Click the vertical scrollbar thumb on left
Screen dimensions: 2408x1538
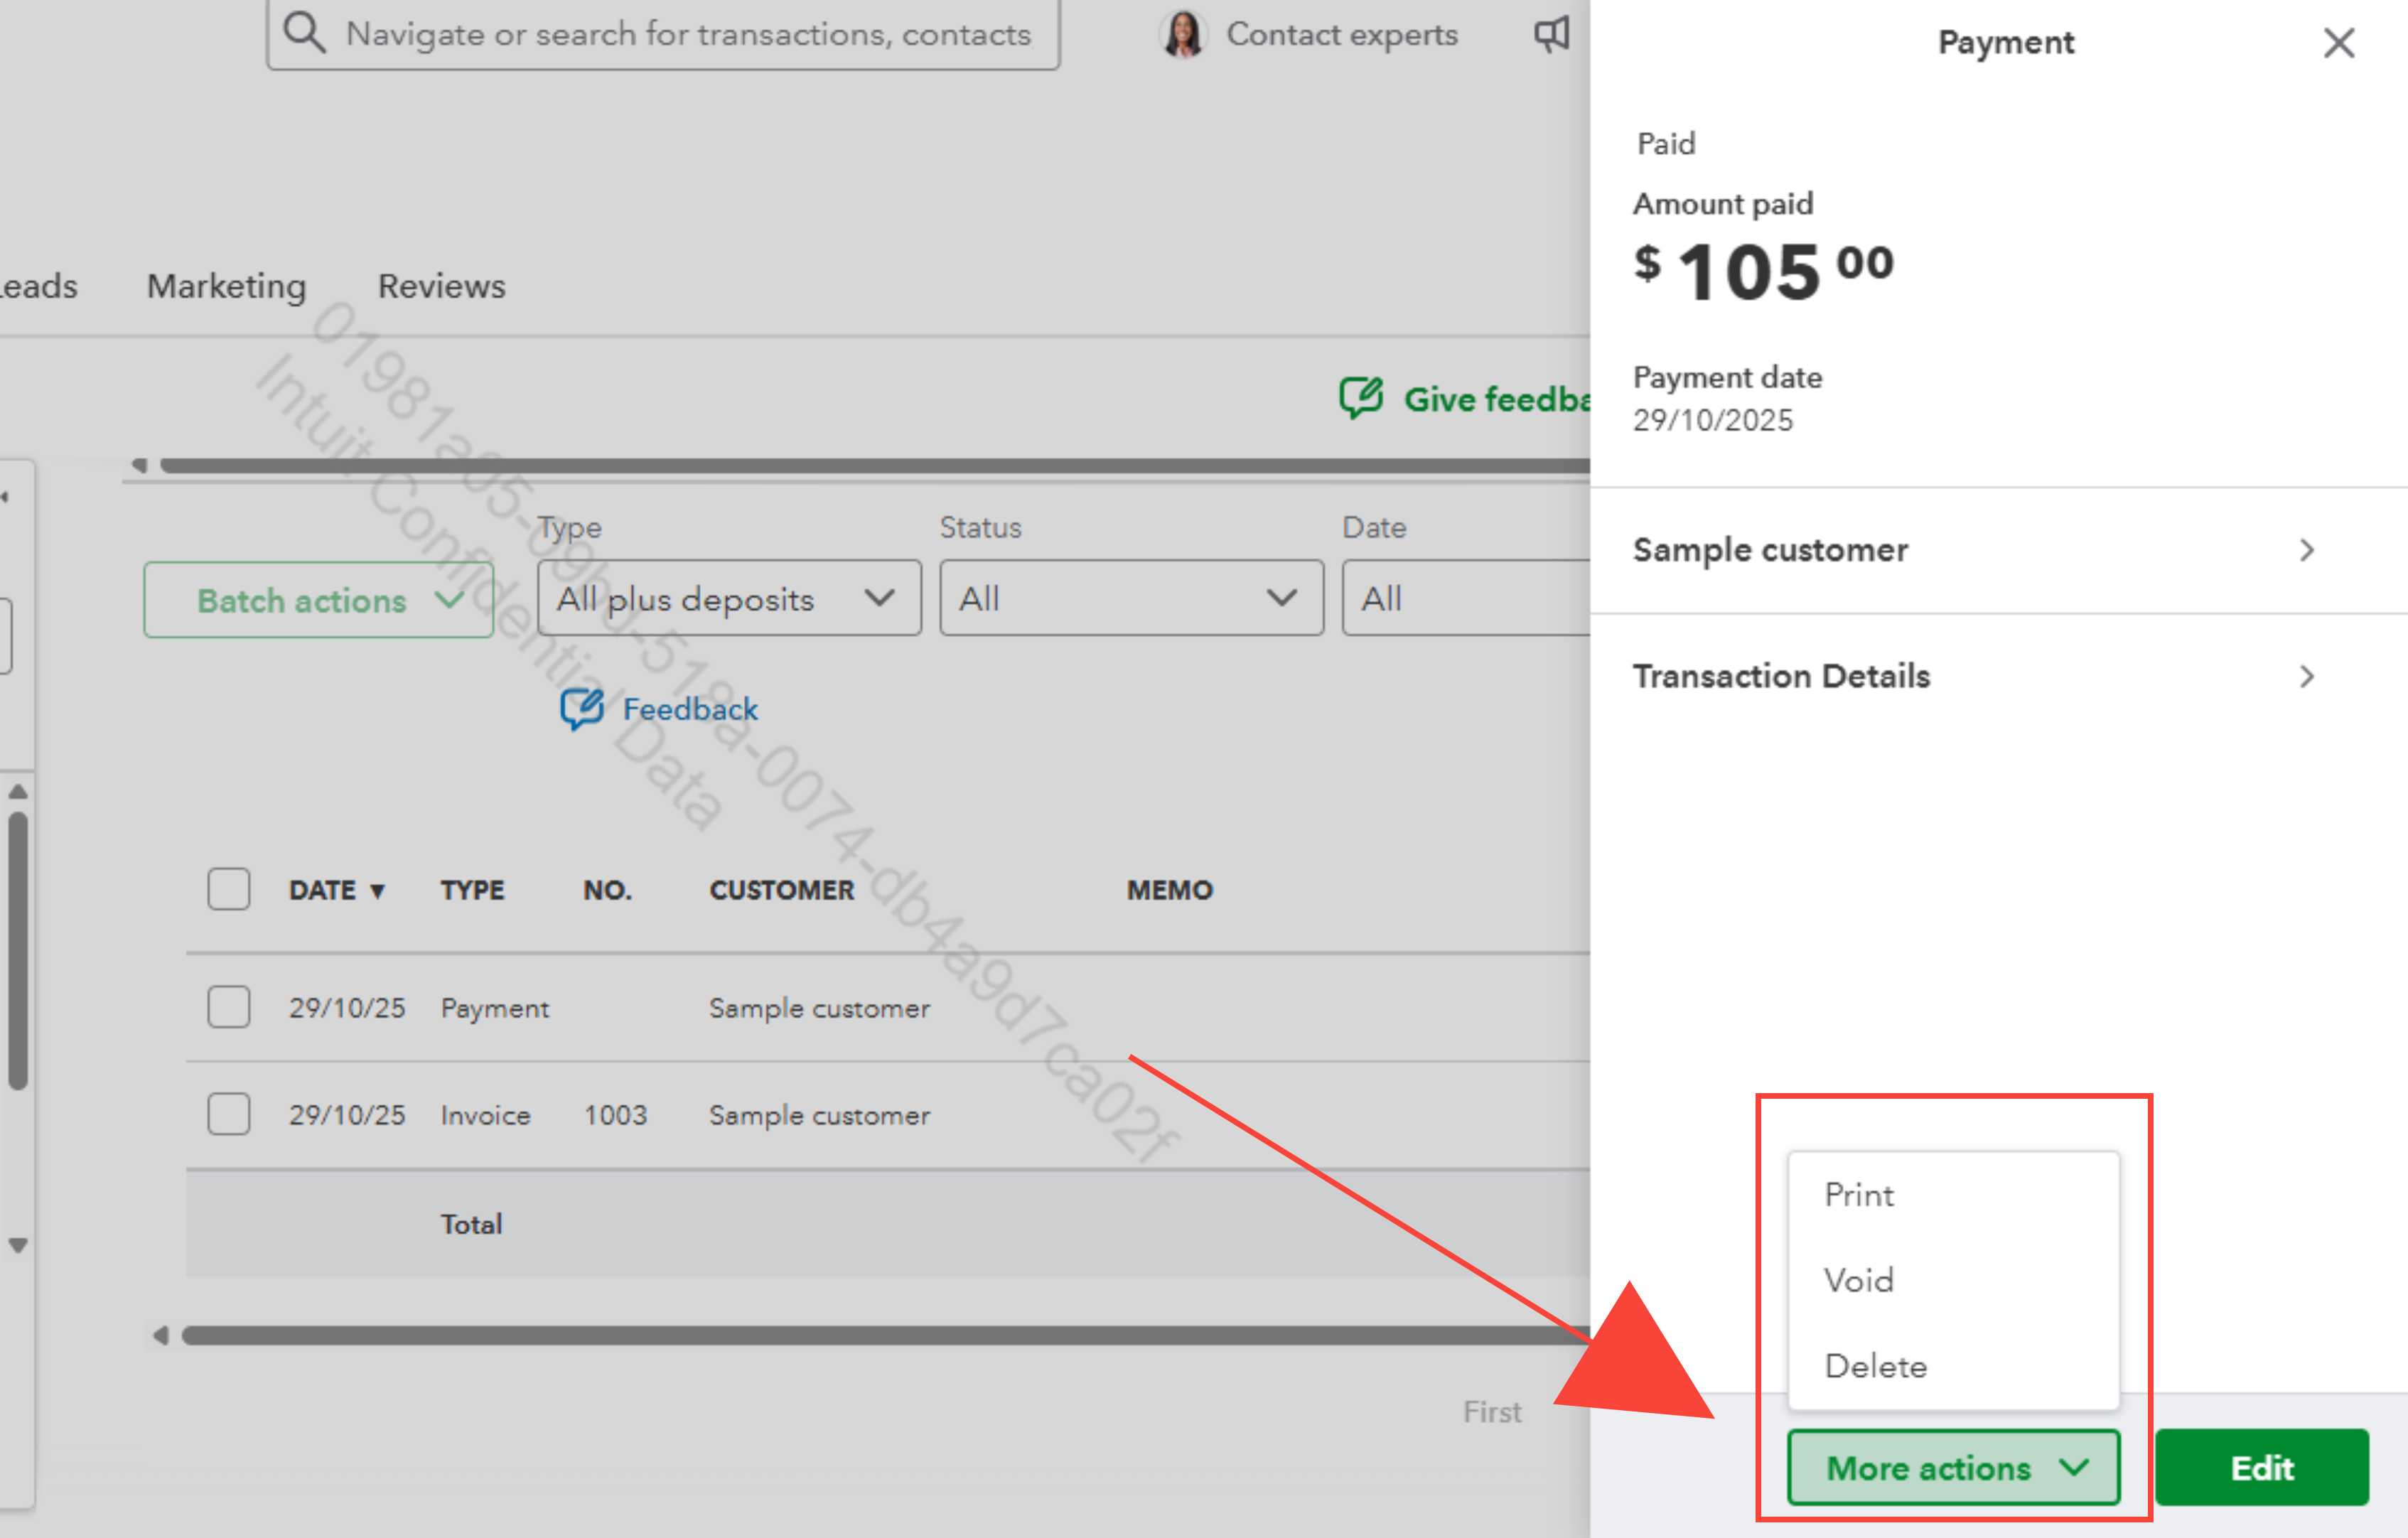tap(18, 950)
